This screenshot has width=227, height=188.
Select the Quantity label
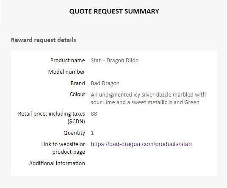pyautogui.click(x=74, y=133)
